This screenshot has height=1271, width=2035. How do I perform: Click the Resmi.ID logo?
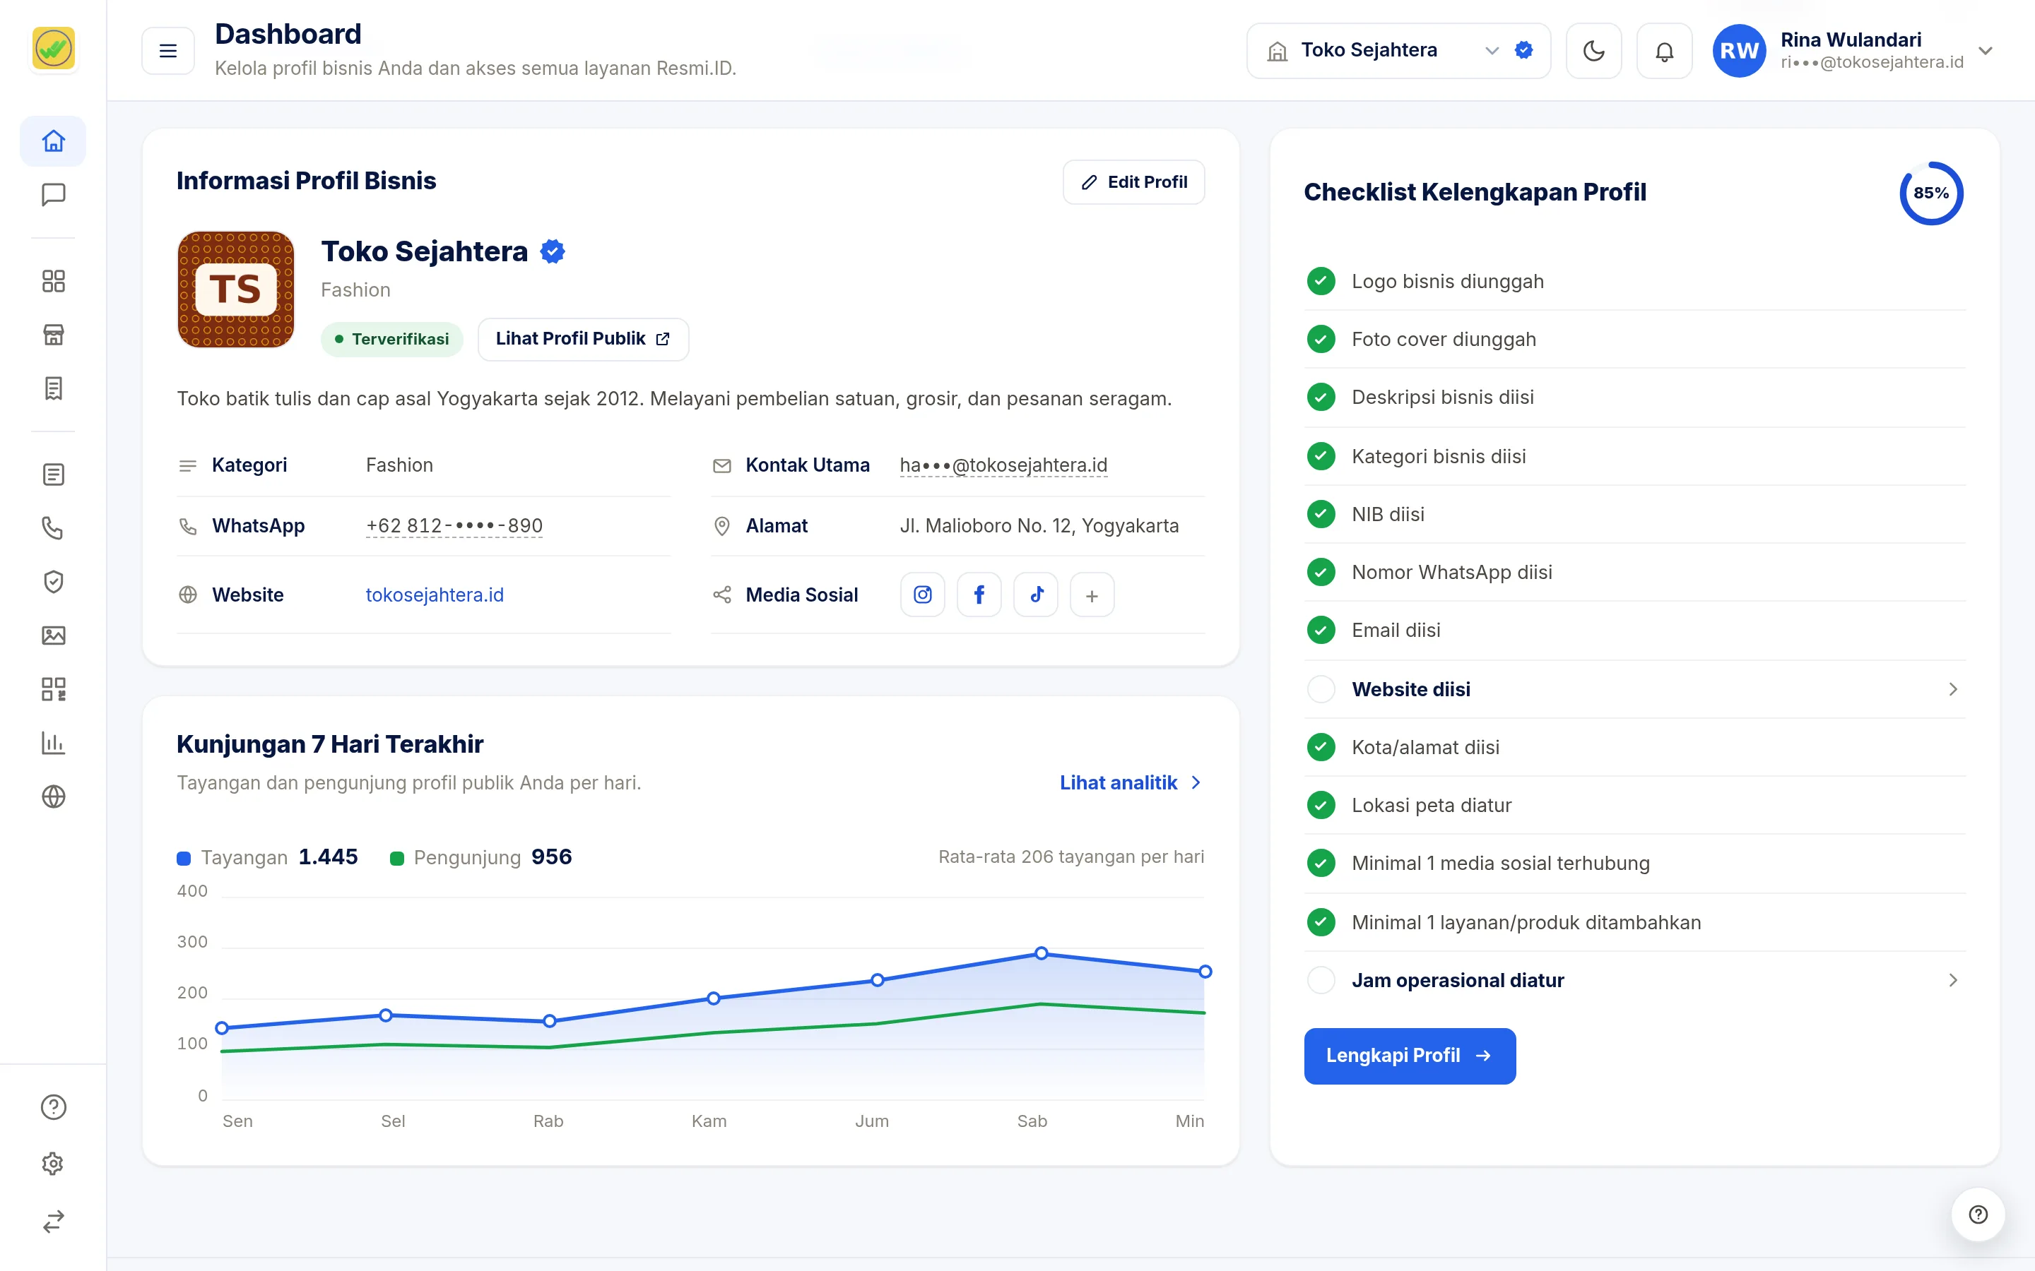click(x=53, y=48)
